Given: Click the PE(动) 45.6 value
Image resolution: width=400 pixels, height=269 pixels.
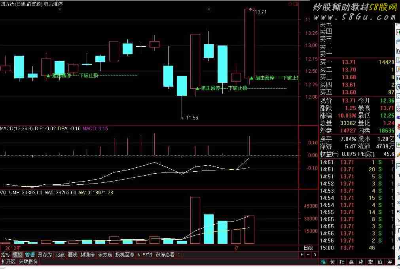Looking at the screenshot, I should (x=389, y=154).
